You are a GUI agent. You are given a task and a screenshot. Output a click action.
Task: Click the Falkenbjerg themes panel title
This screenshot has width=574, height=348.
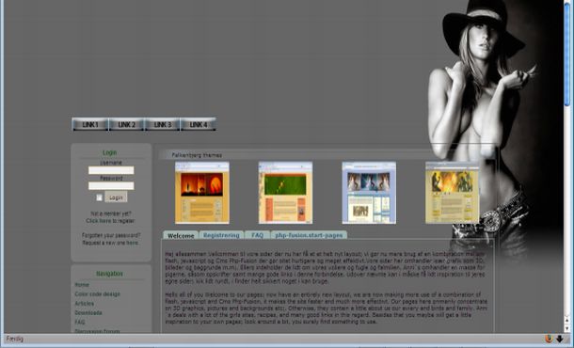[197, 155]
